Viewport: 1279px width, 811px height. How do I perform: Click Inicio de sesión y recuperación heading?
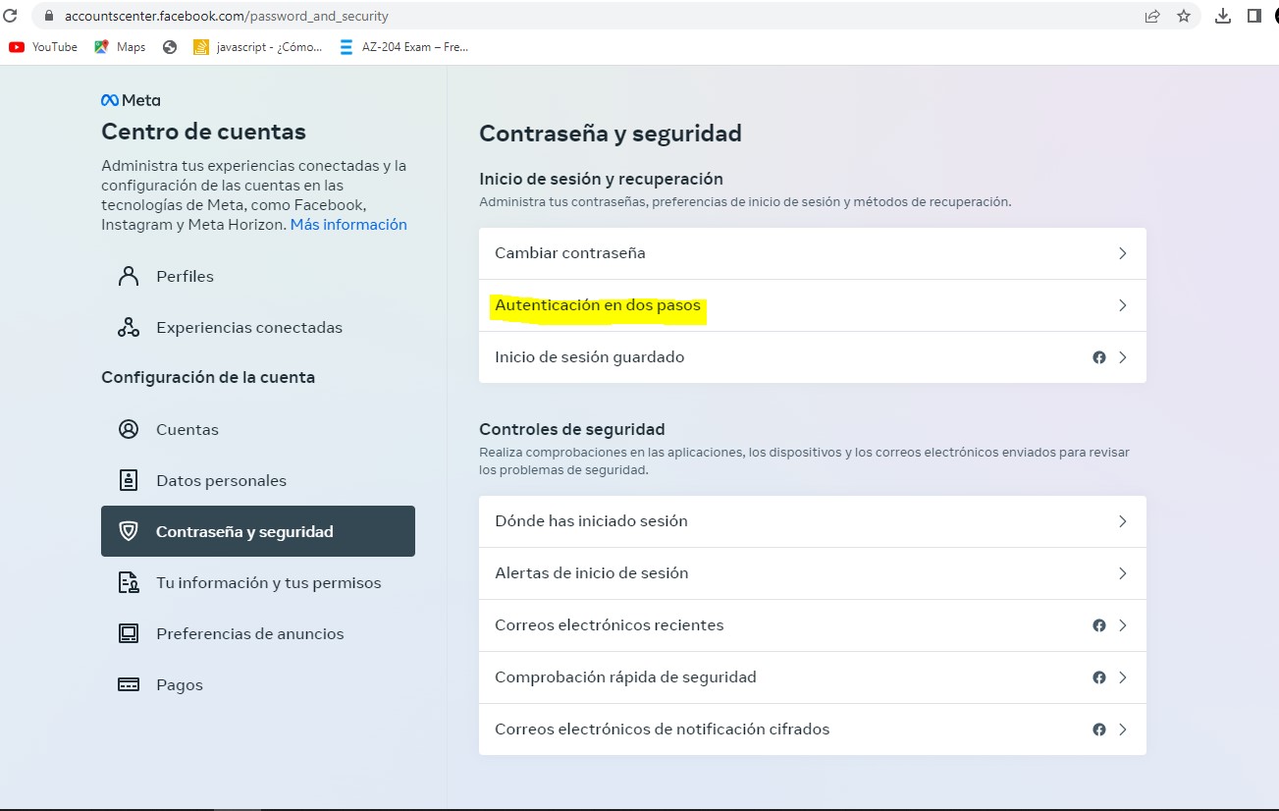601,179
